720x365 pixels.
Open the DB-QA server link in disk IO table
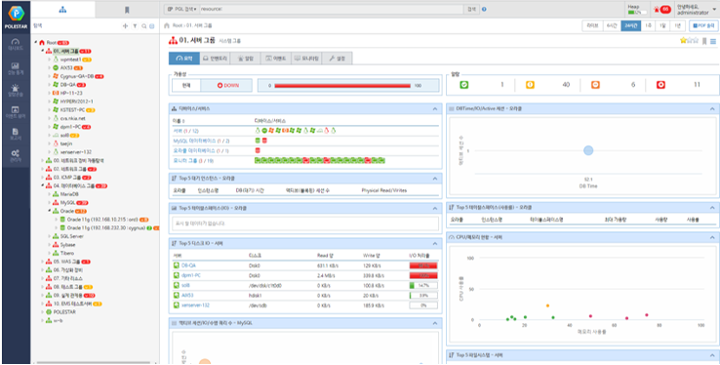point(188,265)
